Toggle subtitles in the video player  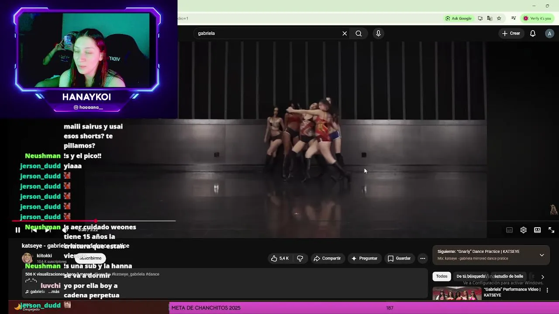click(x=509, y=230)
